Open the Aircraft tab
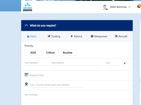141x105 pixels. 122,36
